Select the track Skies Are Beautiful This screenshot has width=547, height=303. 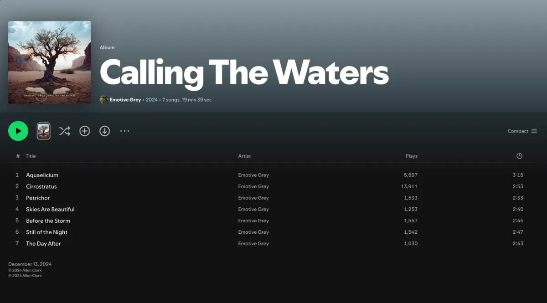point(50,209)
